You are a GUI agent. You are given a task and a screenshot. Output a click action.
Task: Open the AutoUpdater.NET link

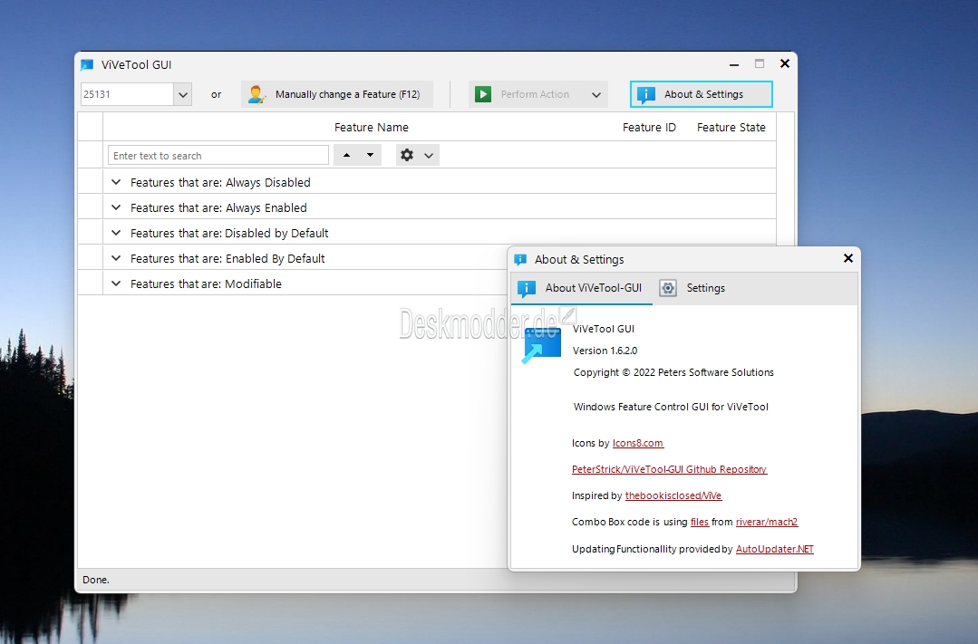coord(775,549)
